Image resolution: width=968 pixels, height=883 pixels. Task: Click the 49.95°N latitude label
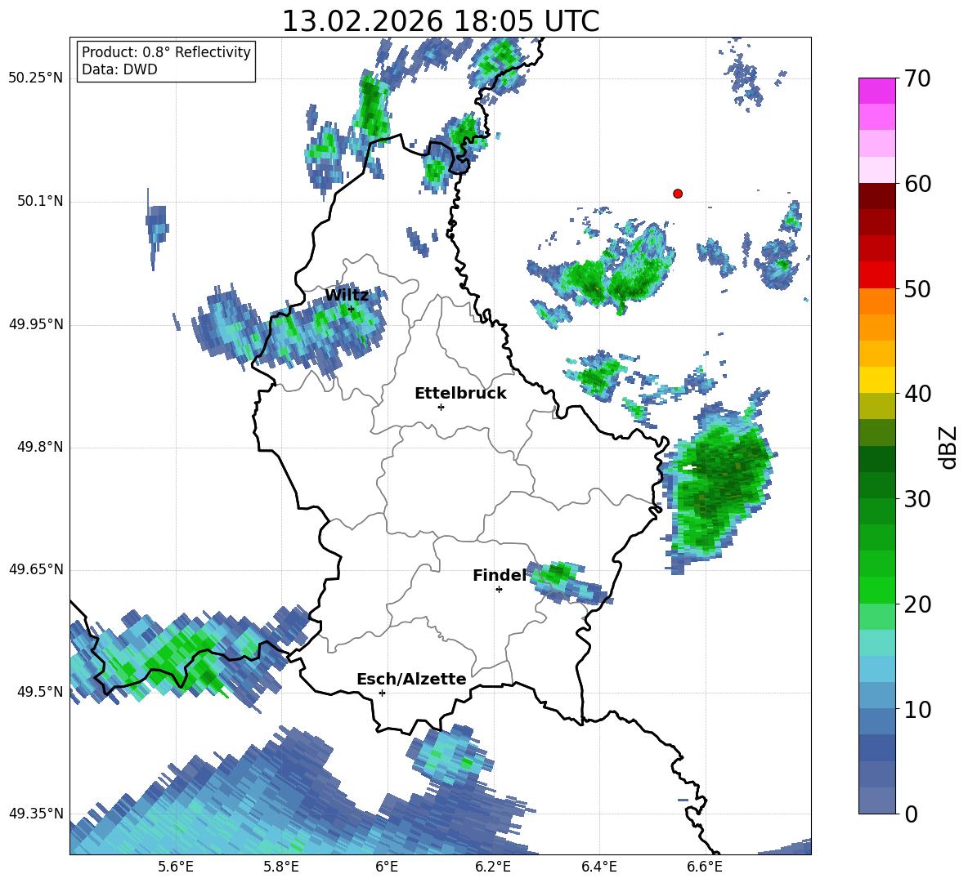pos(36,323)
